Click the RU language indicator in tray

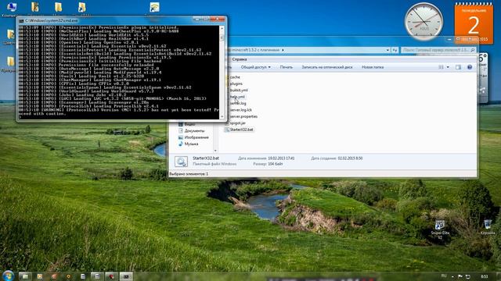point(444,276)
